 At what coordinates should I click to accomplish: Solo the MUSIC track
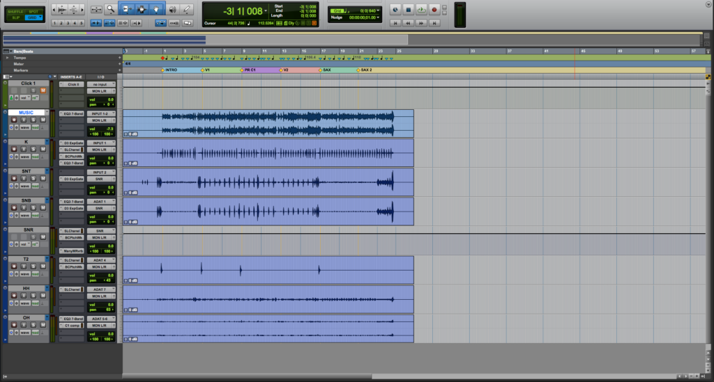[33, 120]
